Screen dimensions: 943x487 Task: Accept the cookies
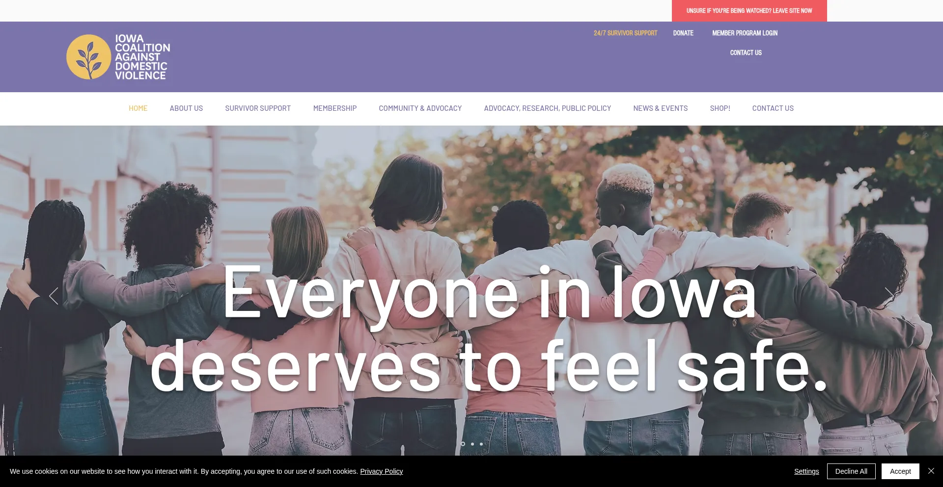(900, 471)
